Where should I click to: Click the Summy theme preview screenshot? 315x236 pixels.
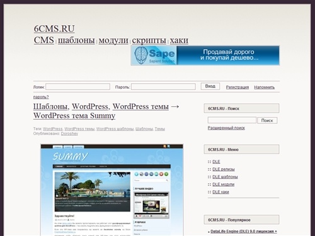[x=112, y=190]
